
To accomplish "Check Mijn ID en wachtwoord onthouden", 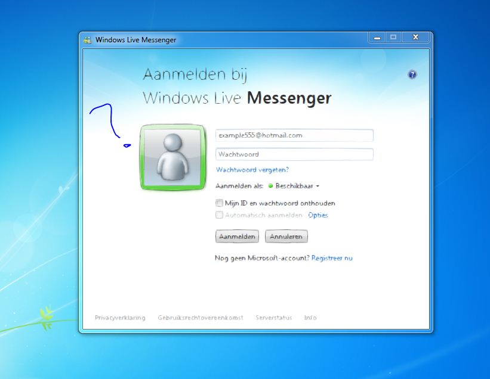I will pos(220,203).
